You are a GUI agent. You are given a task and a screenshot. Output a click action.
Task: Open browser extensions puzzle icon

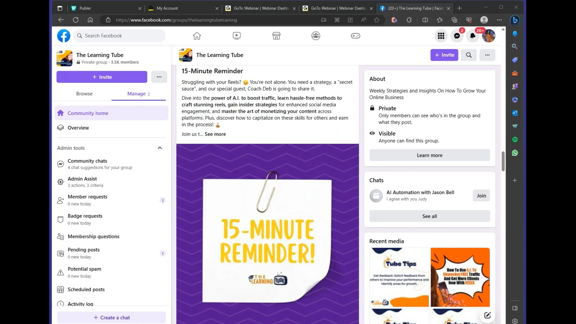click(x=409, y=20)
